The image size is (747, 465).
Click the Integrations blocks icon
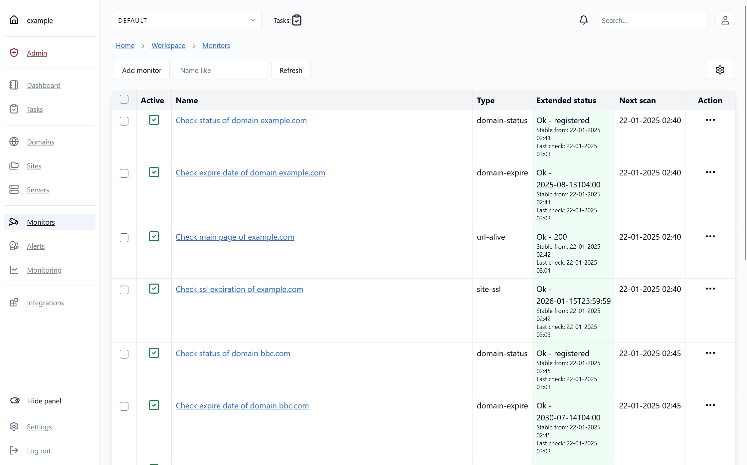[x=14, y=302]
